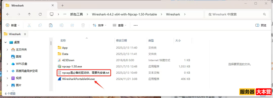Sort by the 名称 column header
The image size is (273, 98).
[x=63, y=40]
